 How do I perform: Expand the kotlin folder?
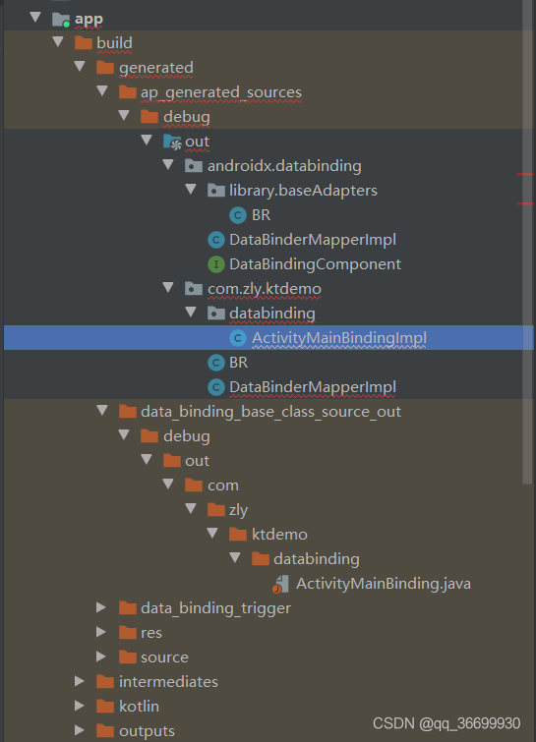pos(79,706)
